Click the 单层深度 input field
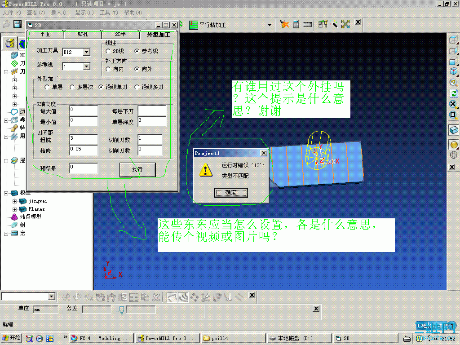This screenshot has height=345, width=460. pos(152,121)
